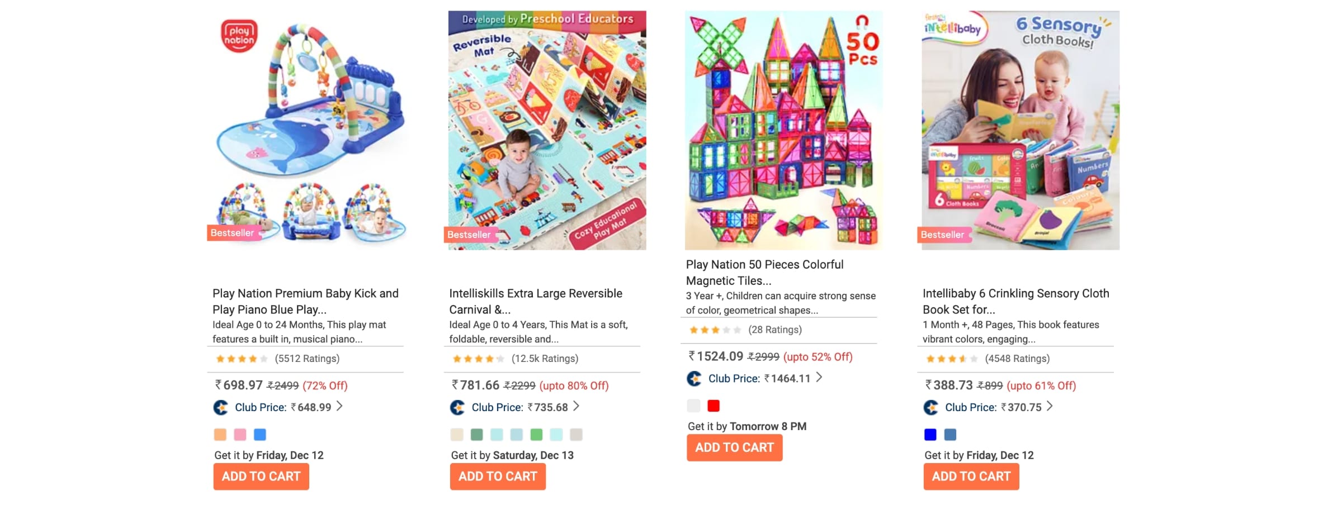Open Intelliskills Reversible Mat product image
The height and width of the screenshot is (510, 1337).
coord(547,130)
